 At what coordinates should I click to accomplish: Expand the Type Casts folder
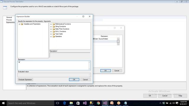pyautogui.click(x=51, y=34)
